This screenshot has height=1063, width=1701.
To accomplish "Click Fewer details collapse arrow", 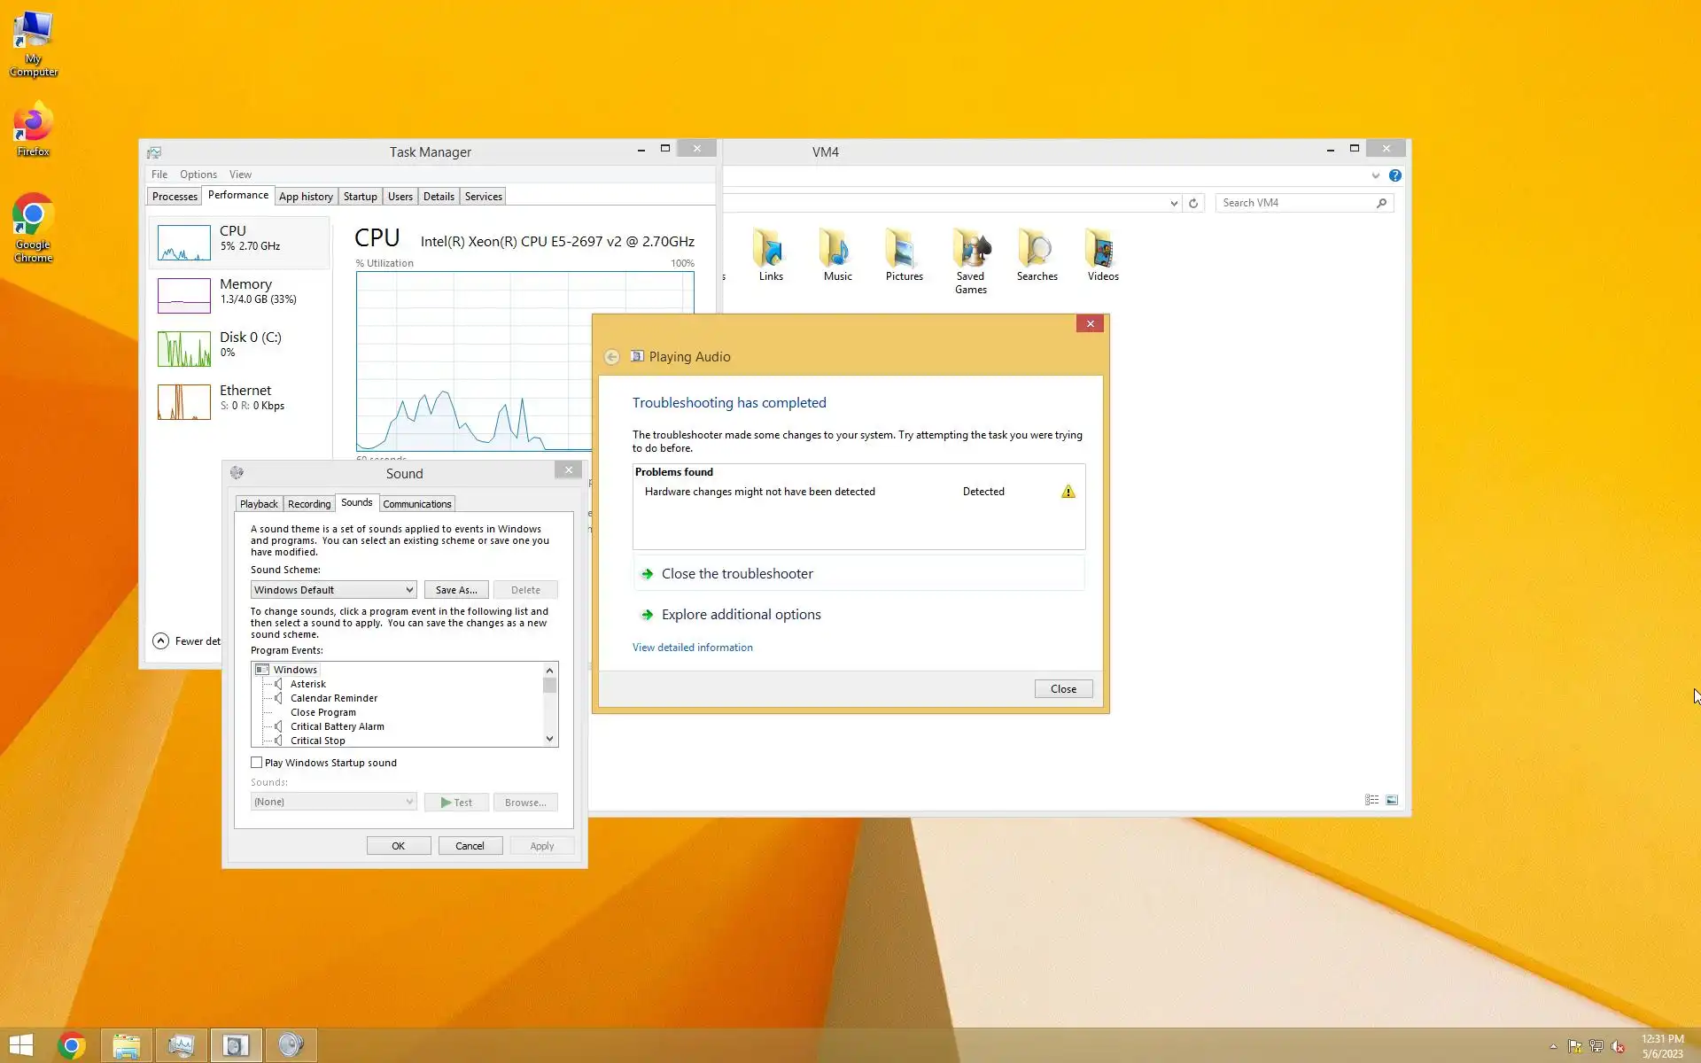I will 160,641.
